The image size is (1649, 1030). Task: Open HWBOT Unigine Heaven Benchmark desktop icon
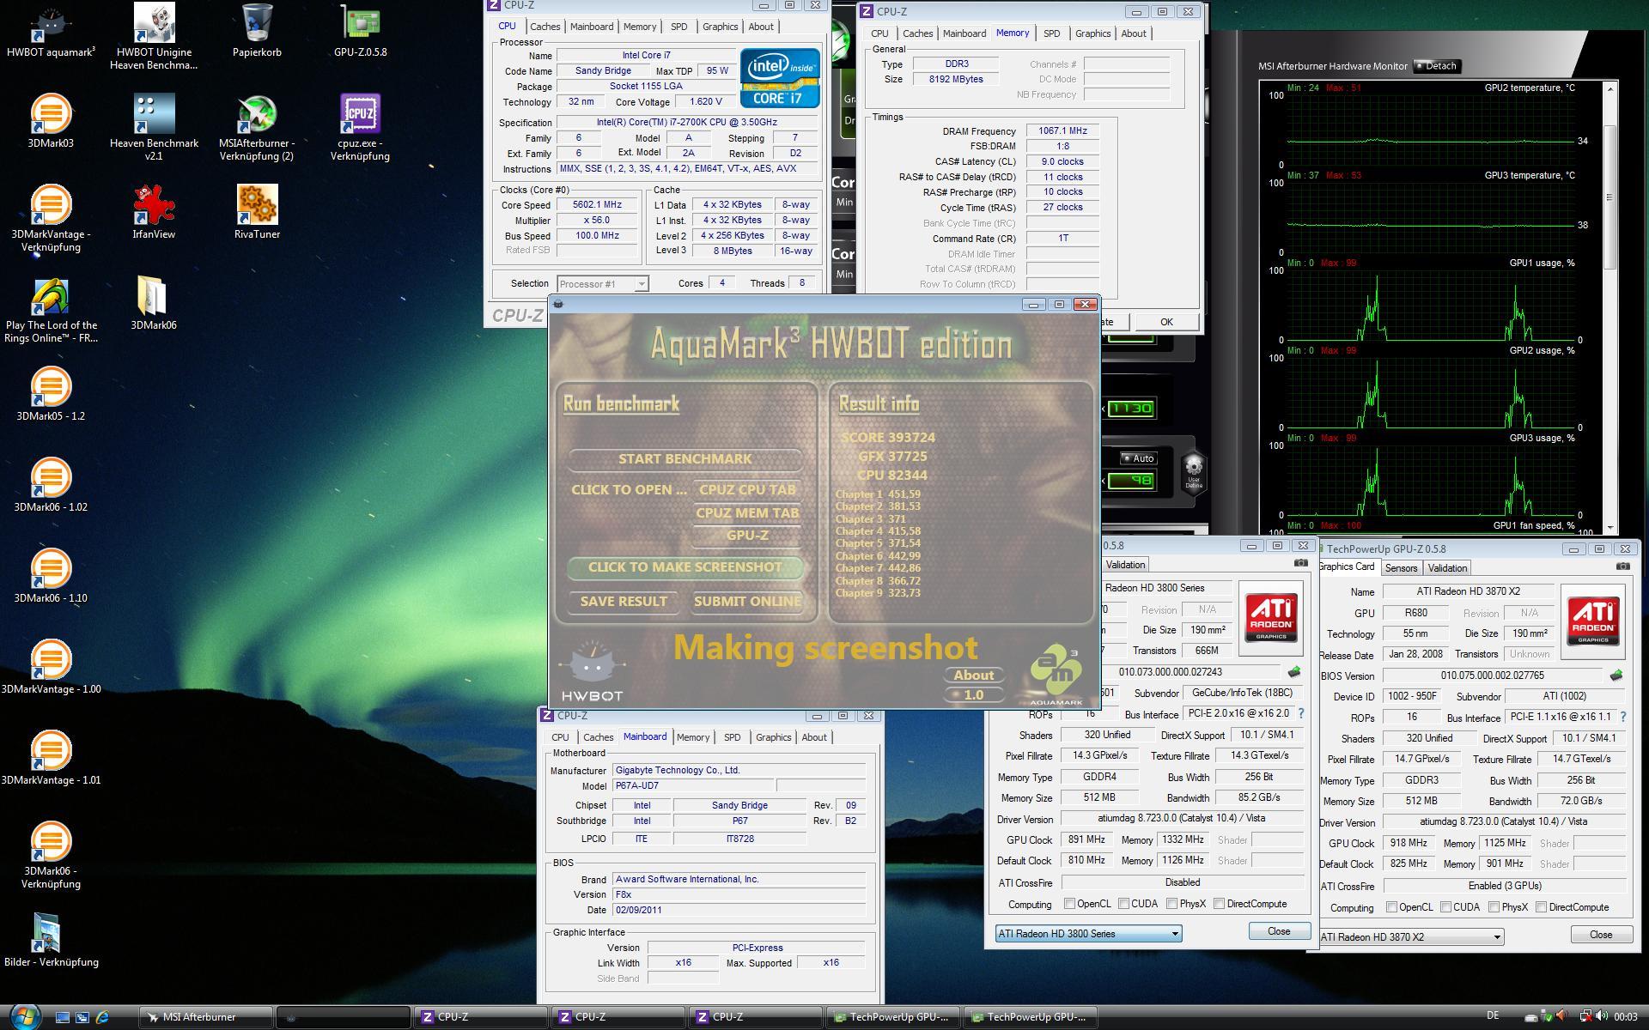coord(154,36)
